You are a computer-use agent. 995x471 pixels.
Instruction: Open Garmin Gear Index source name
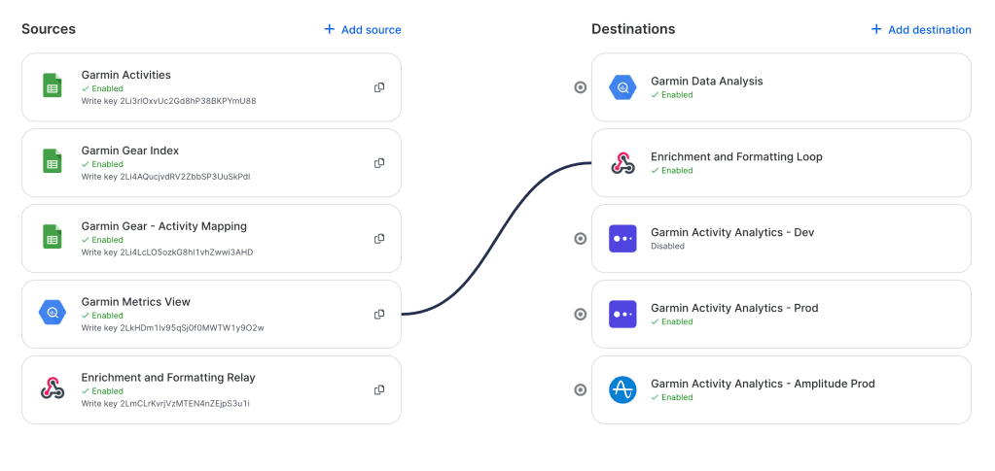pyautogui.click(x=129, y=151)
